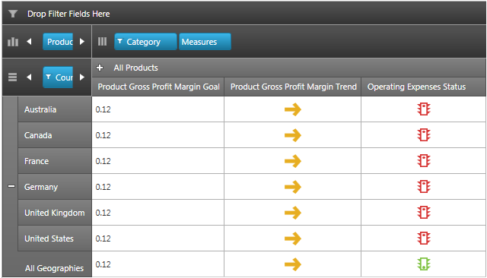487x278 pixels.
Task: Select the Measures field button
Action: [x=205, y=42]
